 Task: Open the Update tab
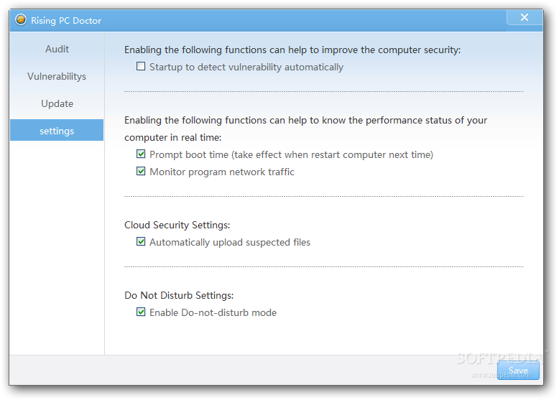[57, 103]
